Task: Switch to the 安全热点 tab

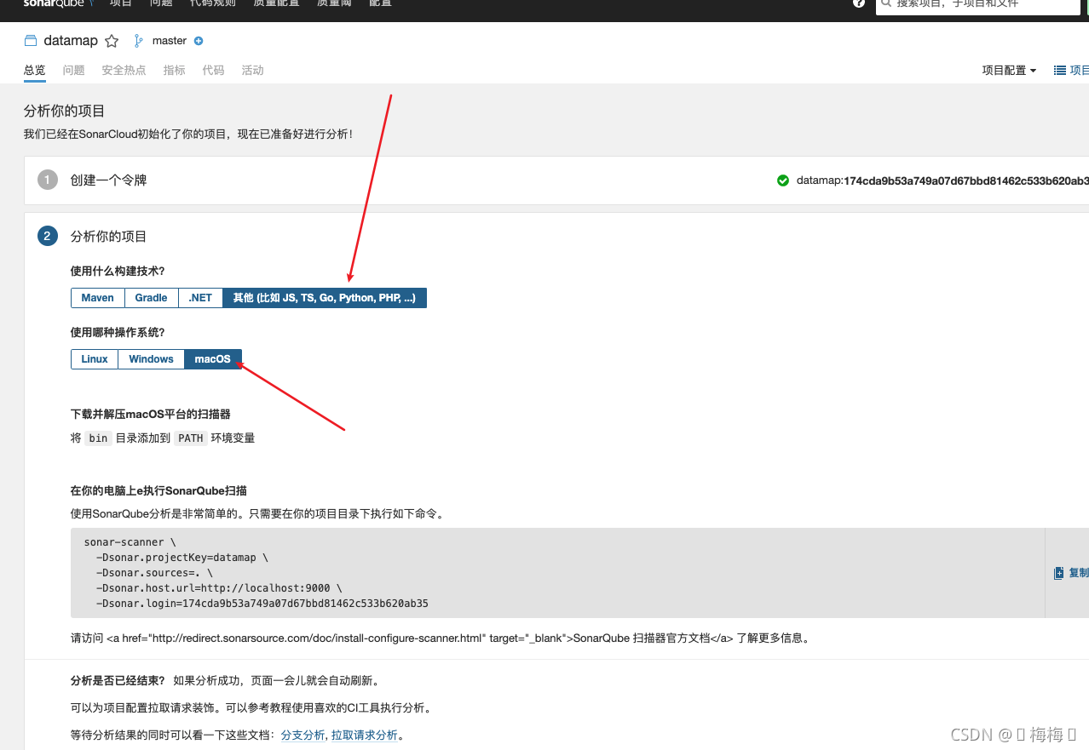Action: click(124, 71)
